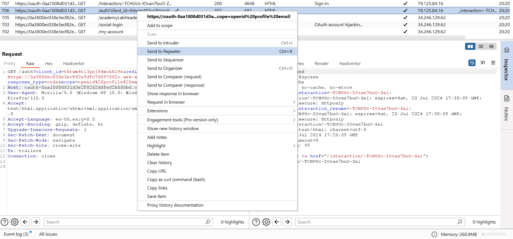Viewport: 513px width, 239px height.
Task: Click the request Search input field
Action: pyautogui.click(x=128, y=222)
